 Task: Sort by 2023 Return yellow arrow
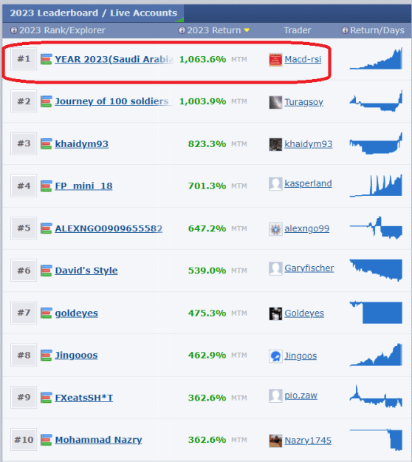[x=247, y=30]
